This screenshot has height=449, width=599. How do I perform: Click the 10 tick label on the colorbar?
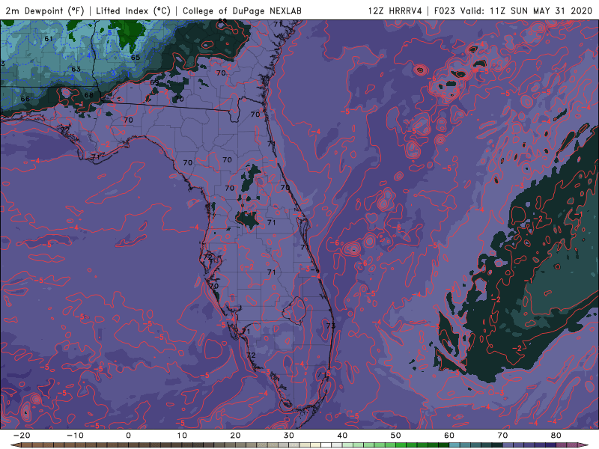[182, 436]
